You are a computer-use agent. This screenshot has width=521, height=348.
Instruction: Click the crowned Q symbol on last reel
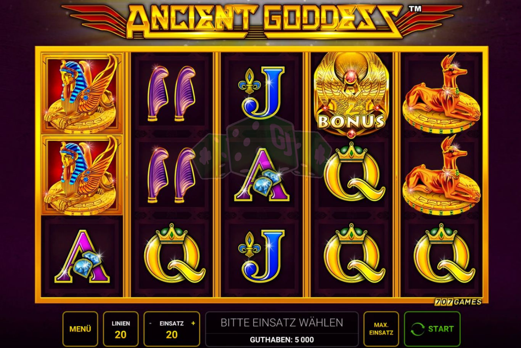pyautogui.click(x=444, y=253)
